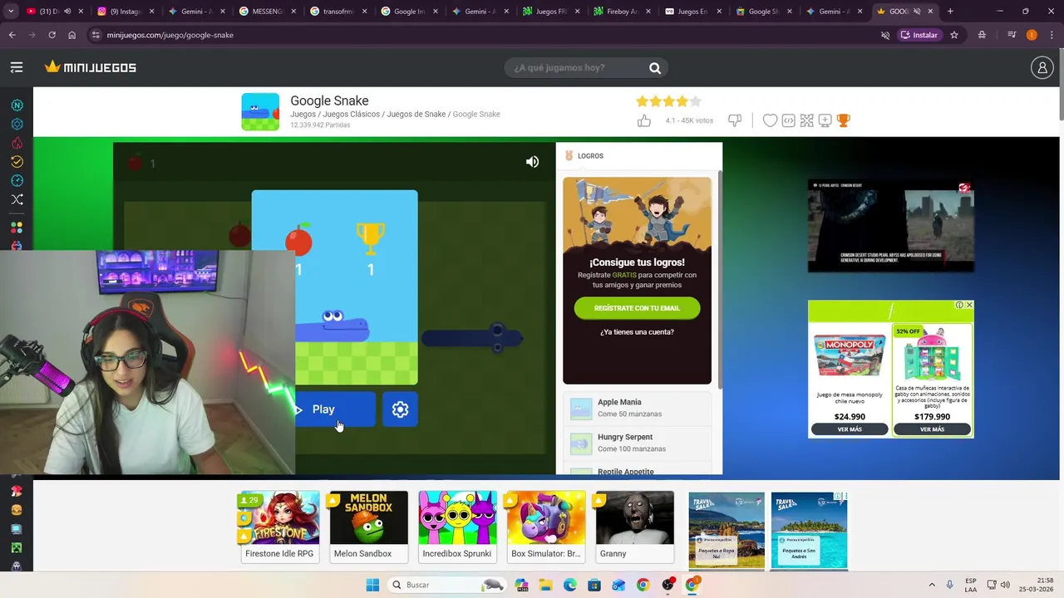Open the colorful categories grid sidebar icon

click(17, 227)
